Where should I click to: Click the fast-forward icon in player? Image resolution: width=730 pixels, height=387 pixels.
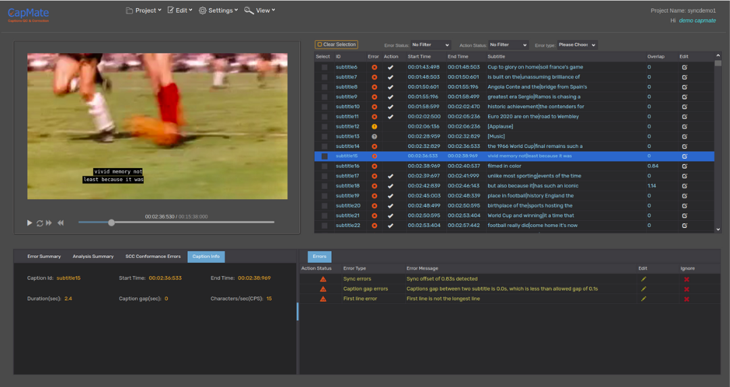49,223
